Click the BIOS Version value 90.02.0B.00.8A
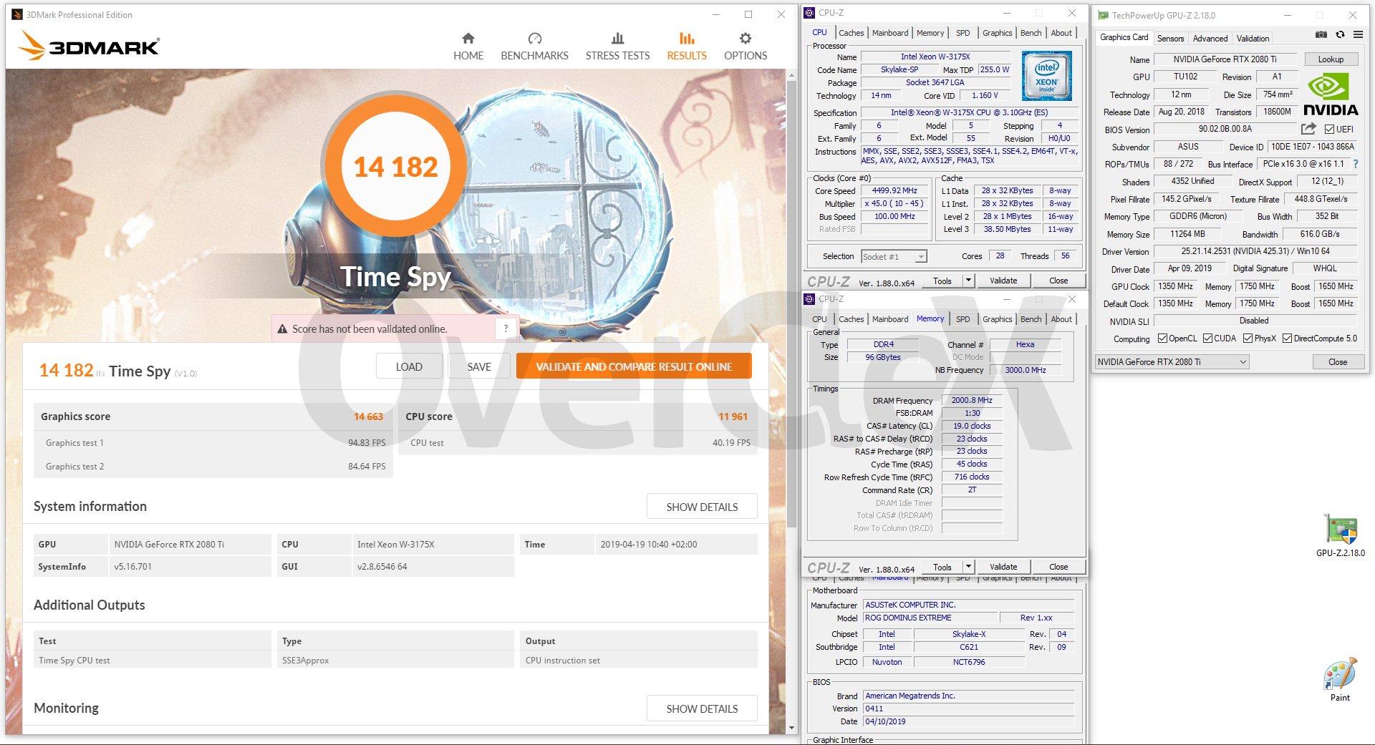This screenshot has width=1375, height=745. tap(1225, 129)
